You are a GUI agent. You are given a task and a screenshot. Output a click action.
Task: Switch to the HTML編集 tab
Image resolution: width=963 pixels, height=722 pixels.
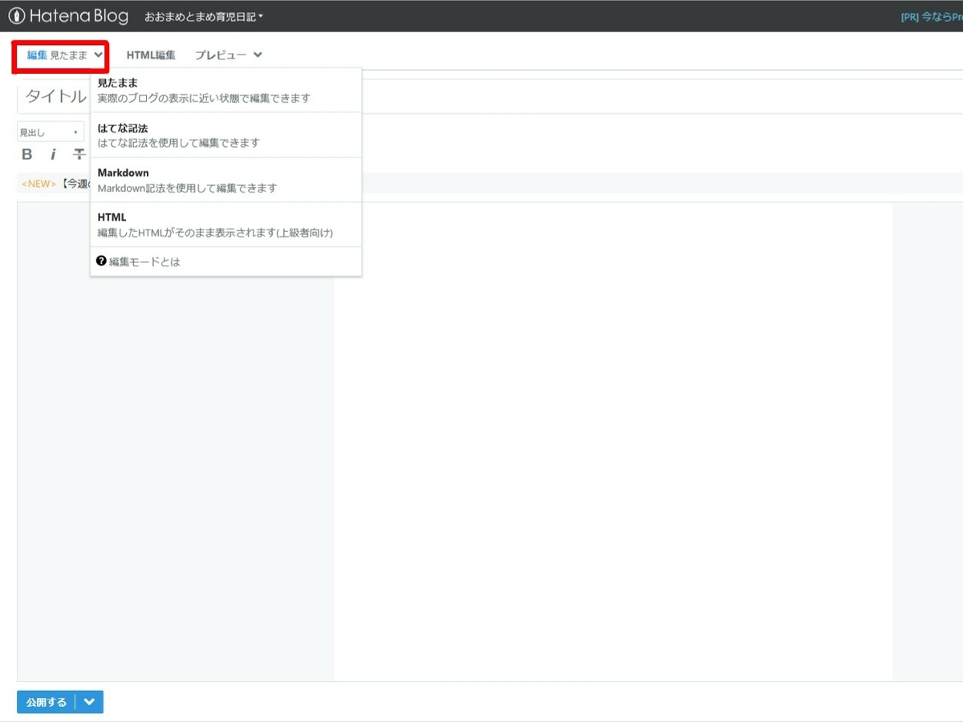(150, 55)
